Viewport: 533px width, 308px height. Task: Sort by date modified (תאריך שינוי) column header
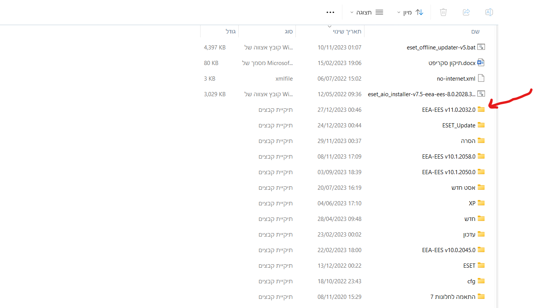[x=347, y=31]
